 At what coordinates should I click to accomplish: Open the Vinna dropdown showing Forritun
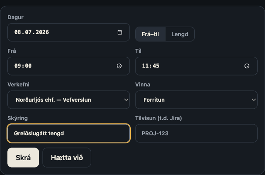pos(196,100)
